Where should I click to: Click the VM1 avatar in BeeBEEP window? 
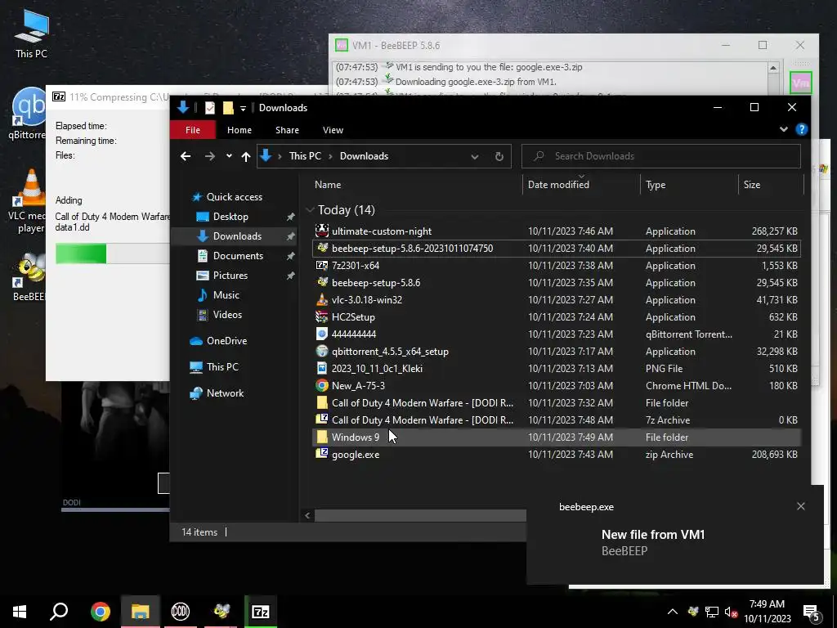(800, 83)
